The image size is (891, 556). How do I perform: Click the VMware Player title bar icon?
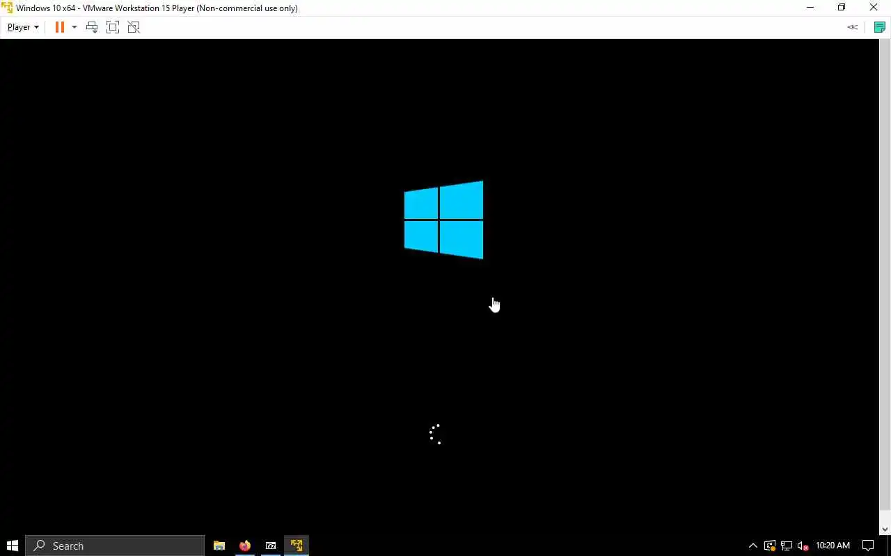[x=7, y=8]
